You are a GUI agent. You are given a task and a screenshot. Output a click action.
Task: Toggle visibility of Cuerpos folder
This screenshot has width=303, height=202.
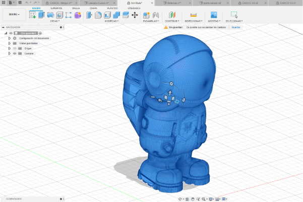(15, 53)
